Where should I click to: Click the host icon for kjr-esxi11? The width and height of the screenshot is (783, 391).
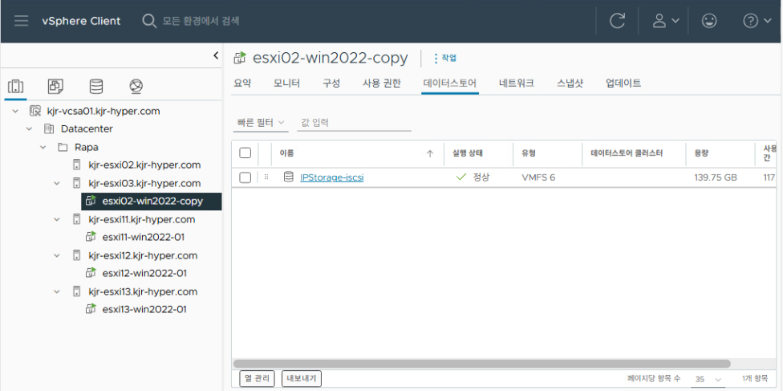(77, 219)
